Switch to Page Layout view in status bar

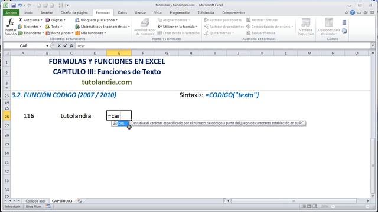coord(309,207)
